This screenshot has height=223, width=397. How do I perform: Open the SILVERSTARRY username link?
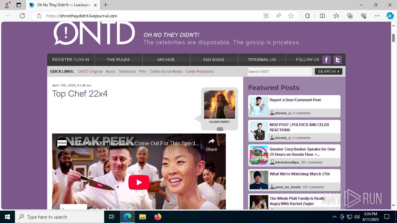(x=220, y=122)
